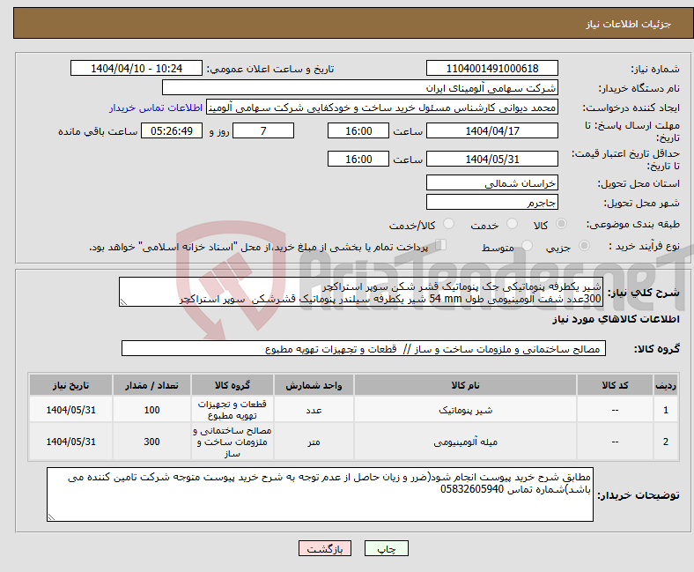
Task: Click the price validity date 1404/05/31 field
Action: [492, 159]
